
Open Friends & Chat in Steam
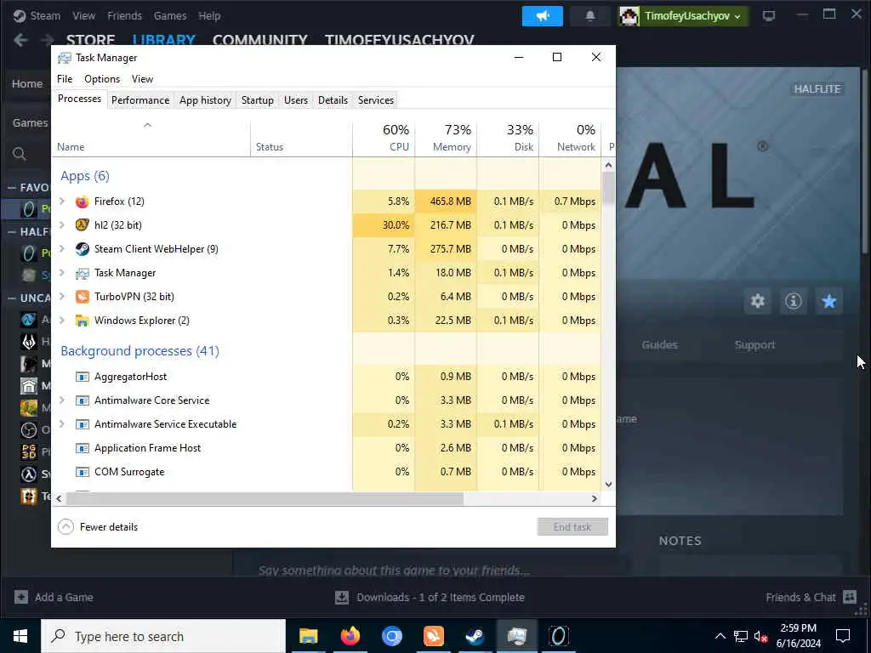coord(811,598)
